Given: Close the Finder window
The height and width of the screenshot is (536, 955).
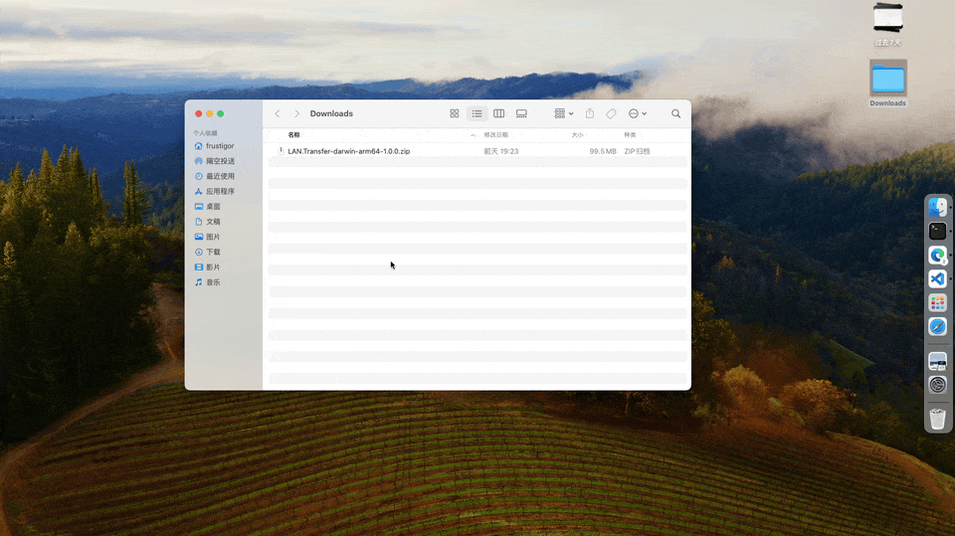Looking at the screenshot, I should [x=199, y=114].
